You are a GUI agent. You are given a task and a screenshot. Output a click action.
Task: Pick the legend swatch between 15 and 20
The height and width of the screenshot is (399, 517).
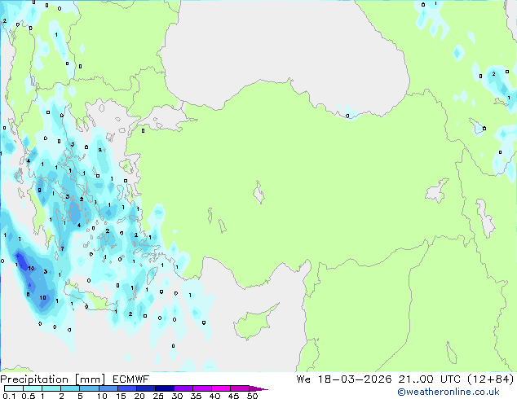point(126,388)
